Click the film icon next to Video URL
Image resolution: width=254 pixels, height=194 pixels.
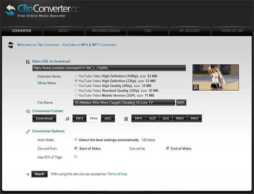(x=28, y=62)
